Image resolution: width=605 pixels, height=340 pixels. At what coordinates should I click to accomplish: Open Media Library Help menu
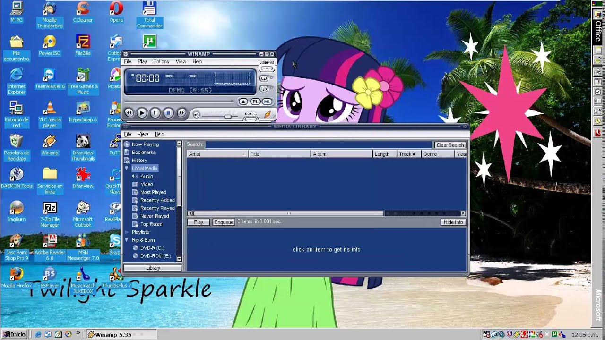coord(159,135)
